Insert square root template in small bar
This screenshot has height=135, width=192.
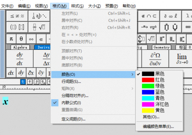(151, 39)
